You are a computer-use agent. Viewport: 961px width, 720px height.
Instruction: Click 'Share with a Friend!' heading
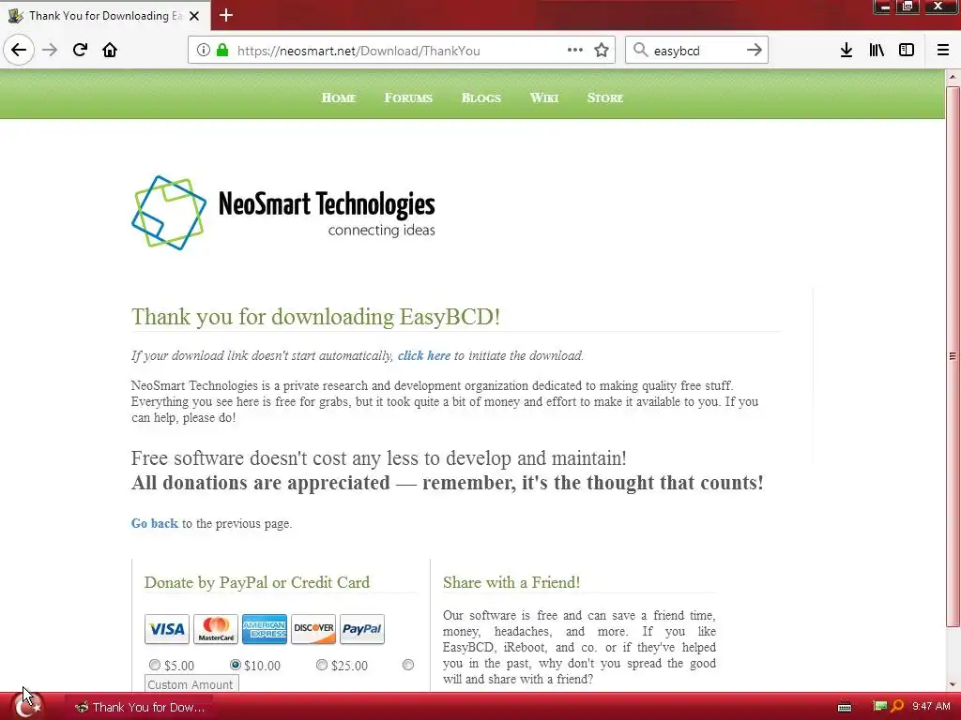(x=511, y=582)
